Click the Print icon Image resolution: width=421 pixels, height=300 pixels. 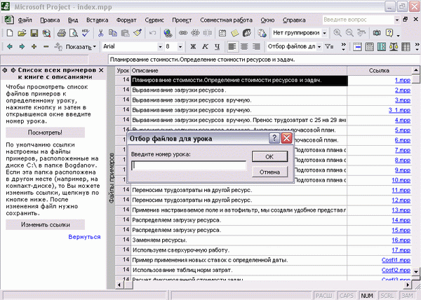click(62, 33)
